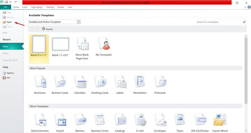Select Help in the backstage sidebar
Image resolution: width=251 pixels, height=133 pixels.
pos(6,67)
